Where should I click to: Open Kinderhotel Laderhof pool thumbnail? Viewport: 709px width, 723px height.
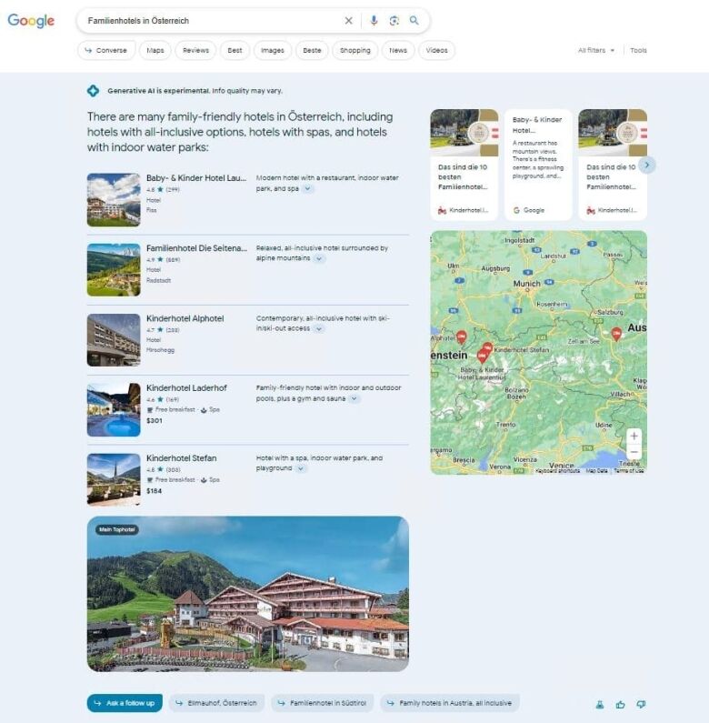tap(114, 410)
